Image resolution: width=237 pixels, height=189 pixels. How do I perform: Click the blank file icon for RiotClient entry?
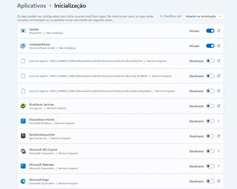click(x=23, y=61)
